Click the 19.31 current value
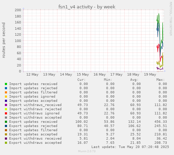The height and width of the screenshot is (155, 174). (x=83, y=134)
